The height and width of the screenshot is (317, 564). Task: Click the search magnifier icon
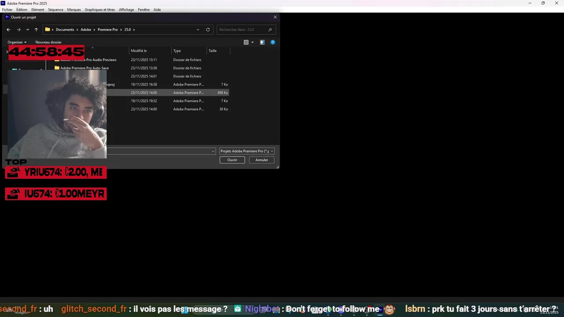[270, 29]
